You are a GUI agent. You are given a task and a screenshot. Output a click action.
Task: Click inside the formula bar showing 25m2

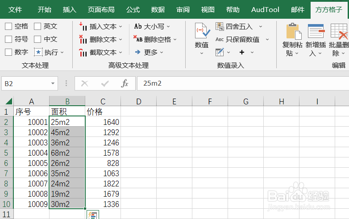243,83
